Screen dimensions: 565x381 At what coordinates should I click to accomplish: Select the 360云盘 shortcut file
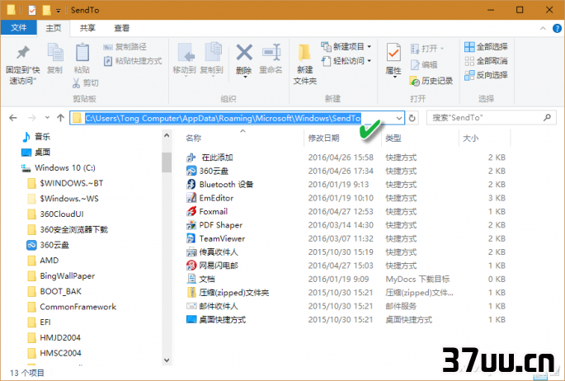[x=207, y=171]
